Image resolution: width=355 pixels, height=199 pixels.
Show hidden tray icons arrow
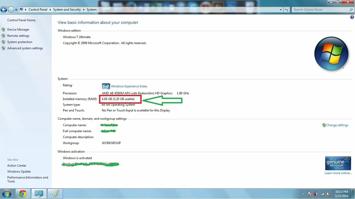pos(303,194)
